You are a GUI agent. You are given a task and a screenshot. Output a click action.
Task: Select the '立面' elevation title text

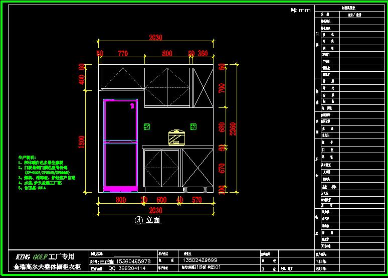(153, 220)
